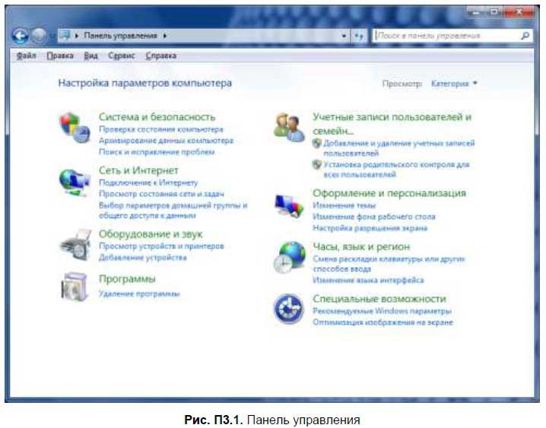Image resolution: width=546 pixels, height=428 pixels.
Task: Open the Специальные возможности ease-of-access icon
Action: point(288,309)
